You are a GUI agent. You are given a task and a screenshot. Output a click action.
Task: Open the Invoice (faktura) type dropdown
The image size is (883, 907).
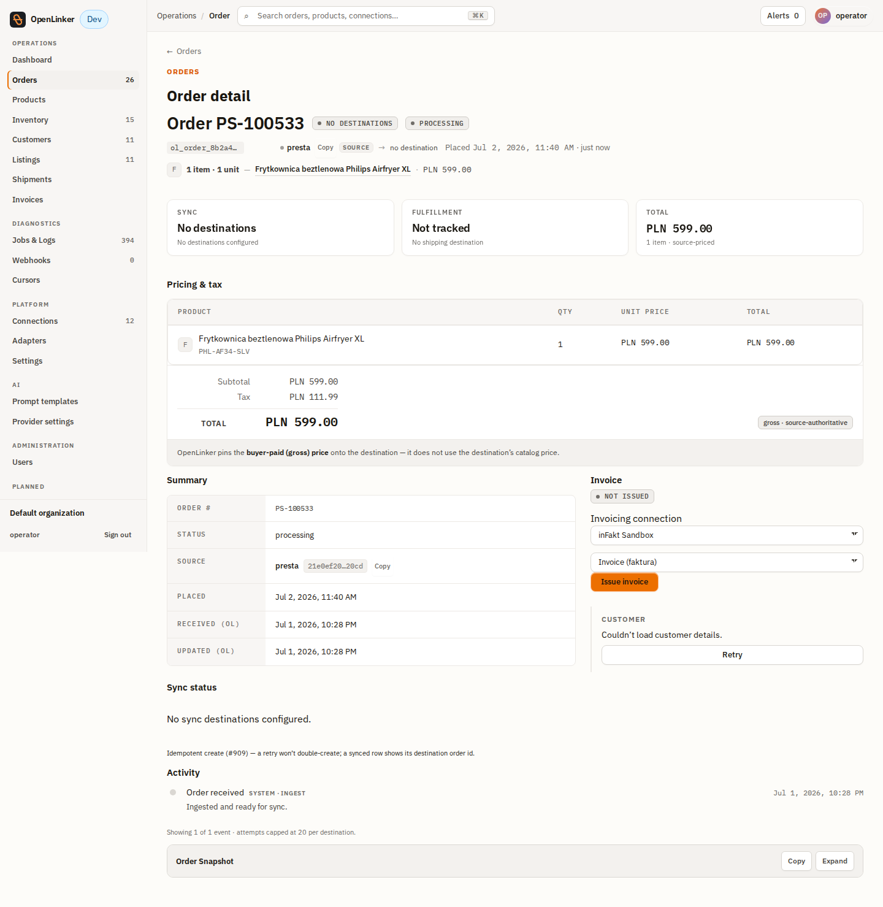727,562
